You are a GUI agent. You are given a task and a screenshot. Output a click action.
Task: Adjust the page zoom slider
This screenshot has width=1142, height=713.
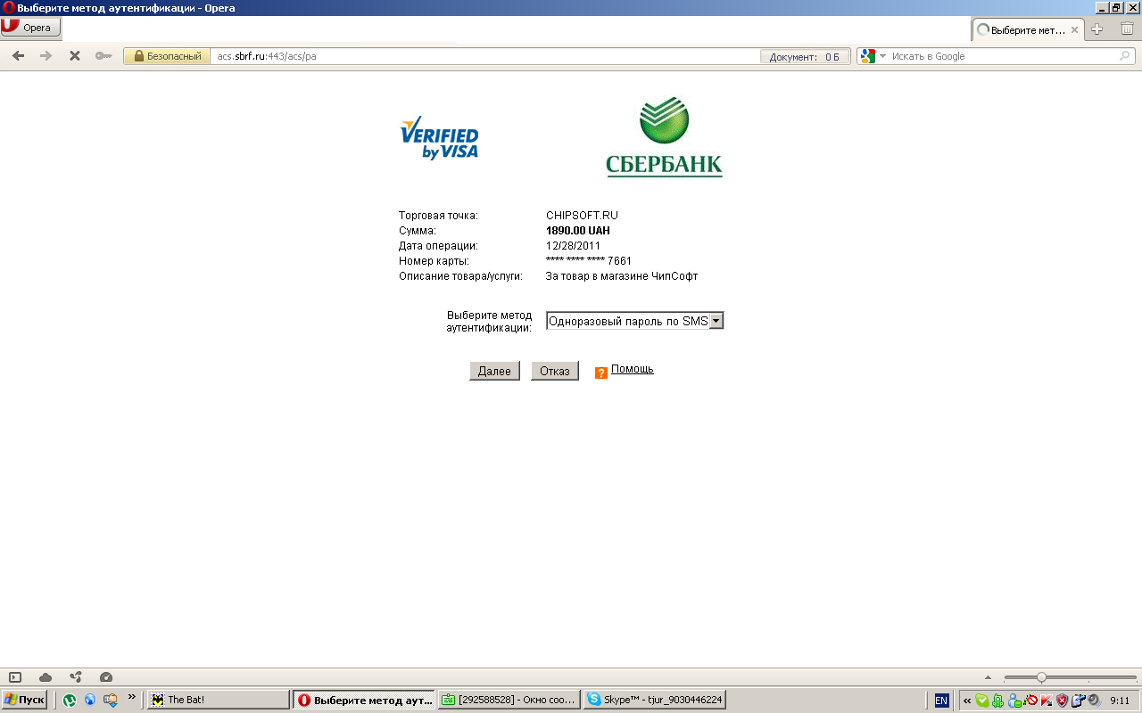pyautogui.click(x=1070, y=677)
